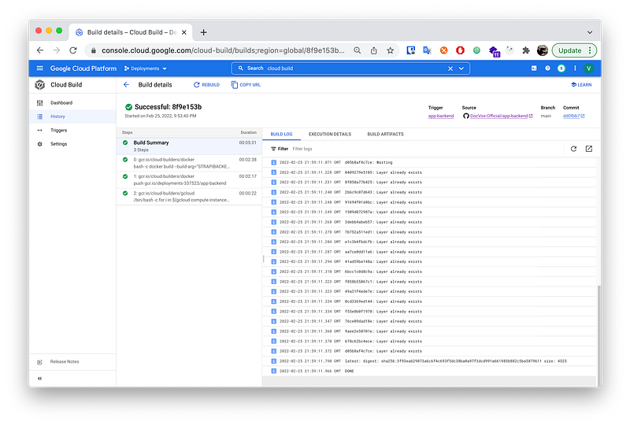Reload the page with the browser refresh icon
Screen dimensions: 630x425
[x=73, y=50]
